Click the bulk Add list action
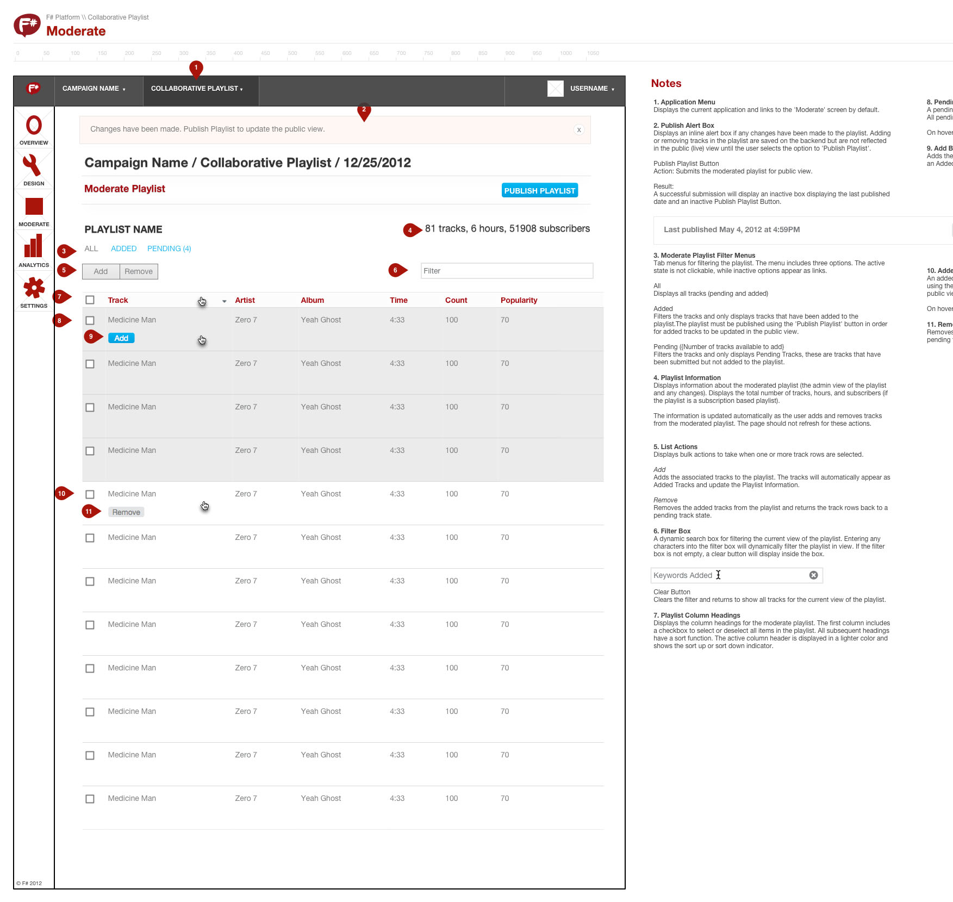This screenshot has height=902, width=953. (101, 271)
